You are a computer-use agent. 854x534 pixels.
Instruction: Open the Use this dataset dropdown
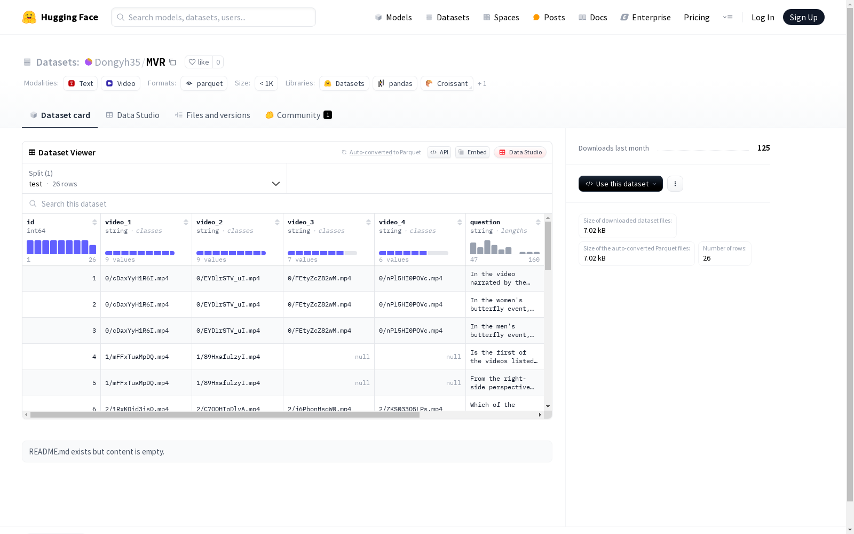click(621, 184)
